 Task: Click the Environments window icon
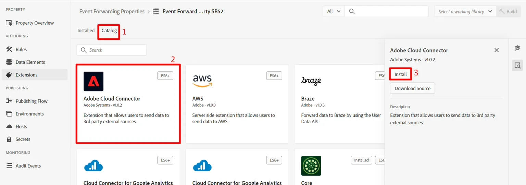9,114
